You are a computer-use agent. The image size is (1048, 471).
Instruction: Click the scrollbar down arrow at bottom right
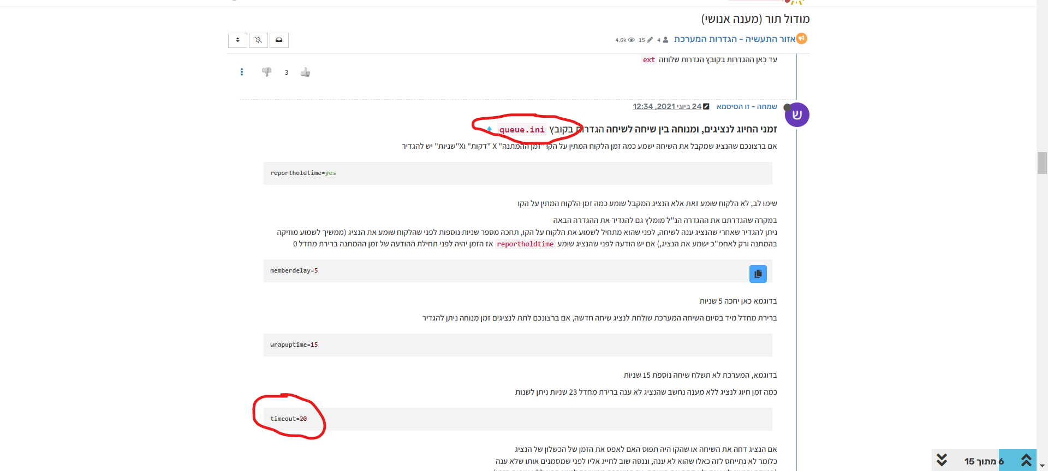pos(1042,466)
